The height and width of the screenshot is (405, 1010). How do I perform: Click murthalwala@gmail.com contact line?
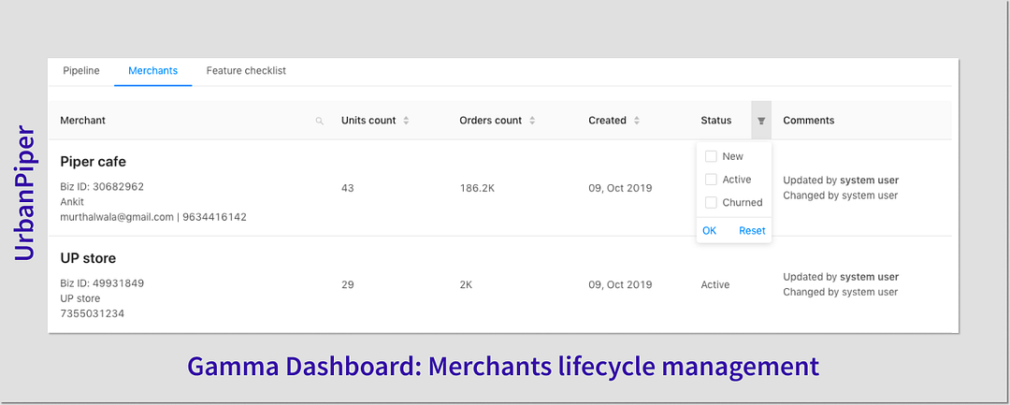(x=153, y=217)
